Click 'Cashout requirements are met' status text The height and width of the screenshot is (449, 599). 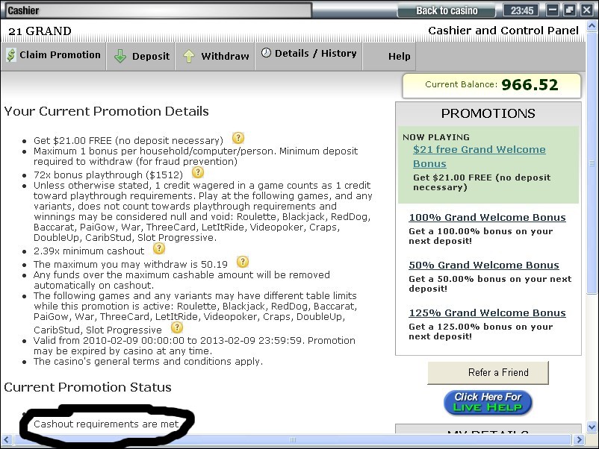(106, 424)
